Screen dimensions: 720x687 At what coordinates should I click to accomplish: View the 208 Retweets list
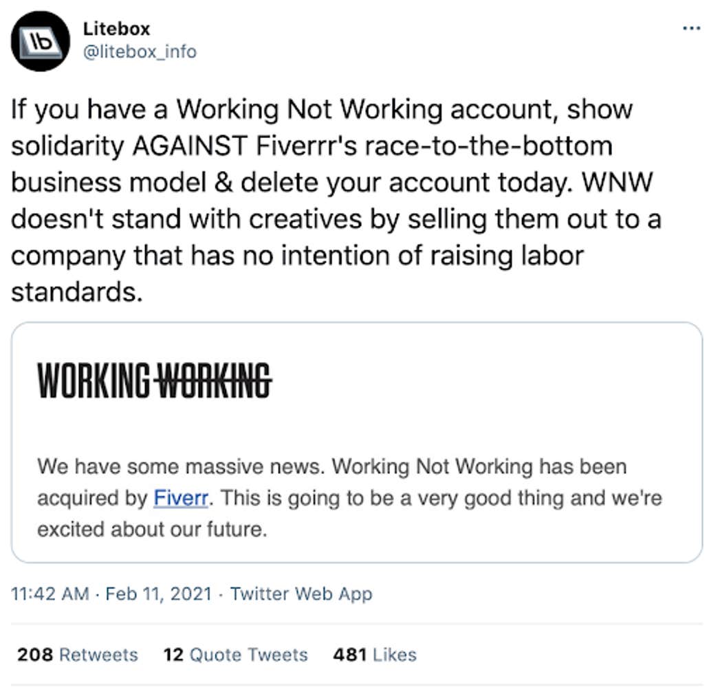(x=76, y=655)
